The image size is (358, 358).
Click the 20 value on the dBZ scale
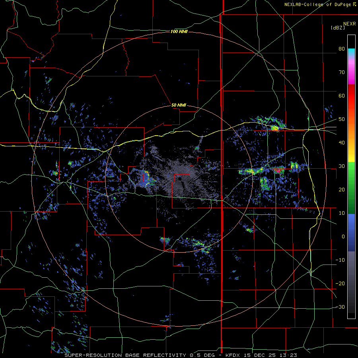[x=342, y=190]
